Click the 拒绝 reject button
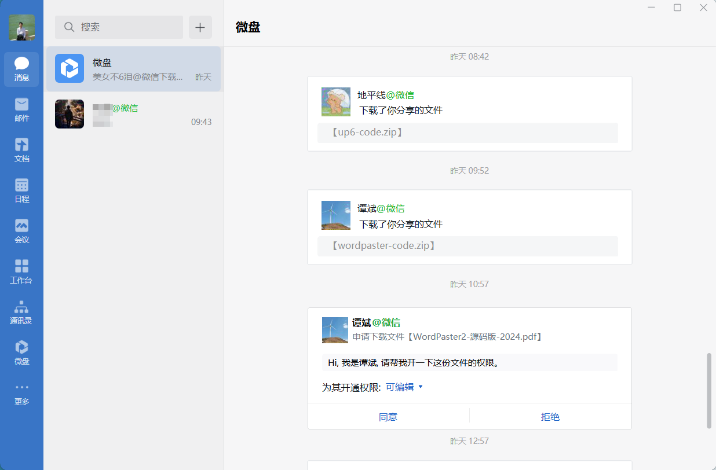The width and height of the screenshot is (716, 470). 550,417
